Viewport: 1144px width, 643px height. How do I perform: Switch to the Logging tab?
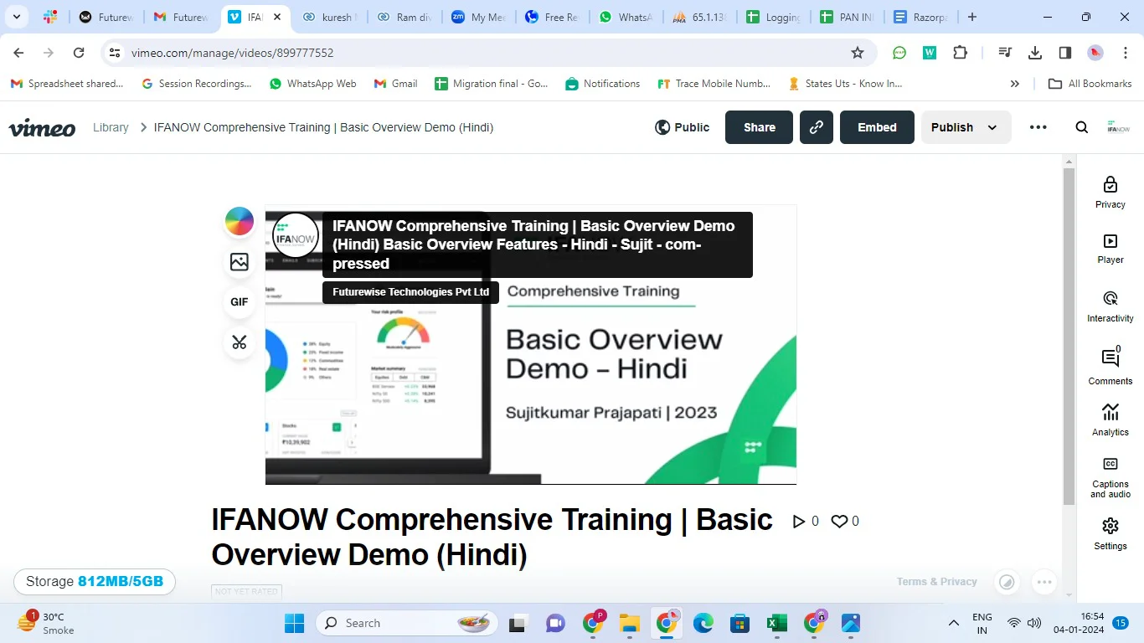click(x=772, y=17)
